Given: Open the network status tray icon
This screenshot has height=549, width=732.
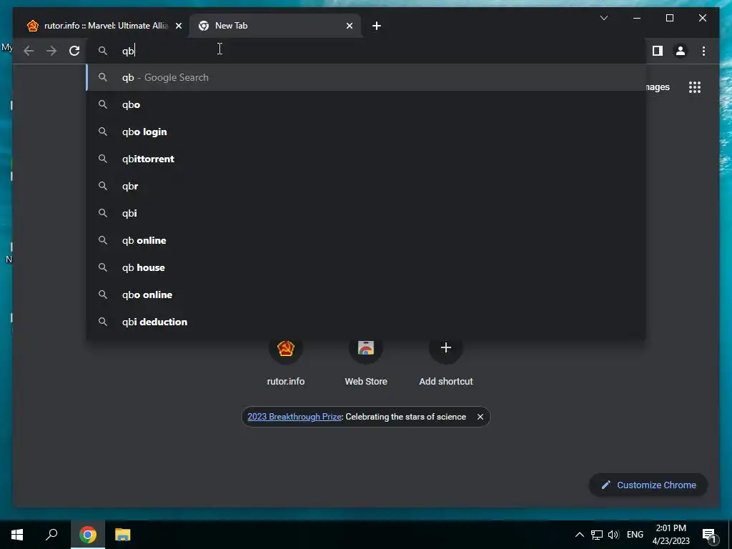Looking at the screenshot, I should [597, 535].
